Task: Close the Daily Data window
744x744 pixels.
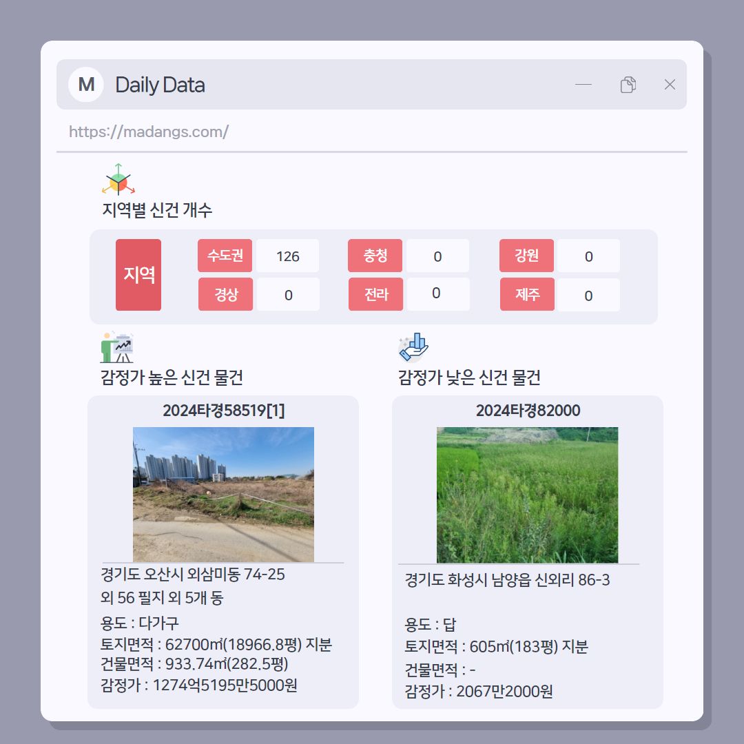Action: 670,85
